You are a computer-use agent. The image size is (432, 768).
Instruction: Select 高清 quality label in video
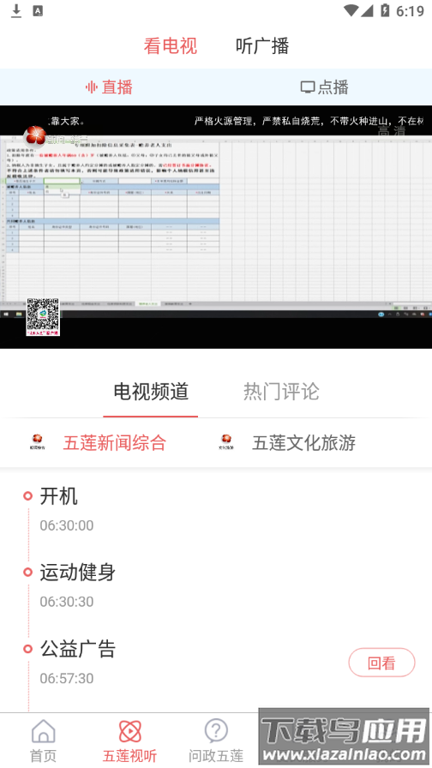point(392,131)
